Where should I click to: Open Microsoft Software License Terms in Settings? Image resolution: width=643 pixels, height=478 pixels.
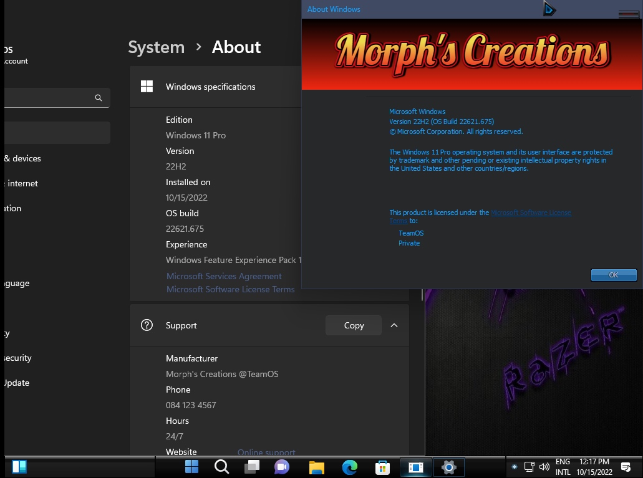230,289
